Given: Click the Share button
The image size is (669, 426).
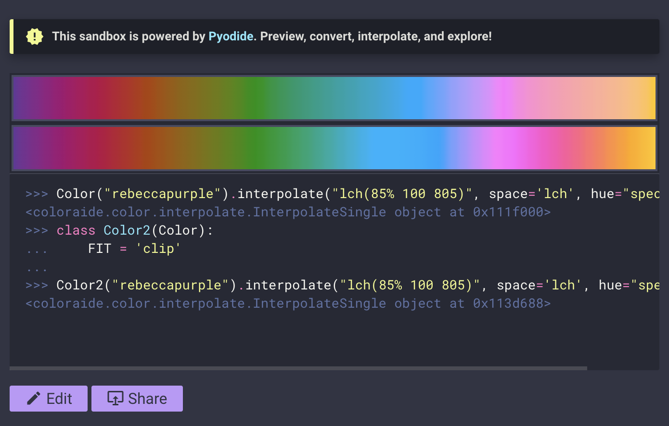Looking at the screenshot, I should (x=137, y=398).
